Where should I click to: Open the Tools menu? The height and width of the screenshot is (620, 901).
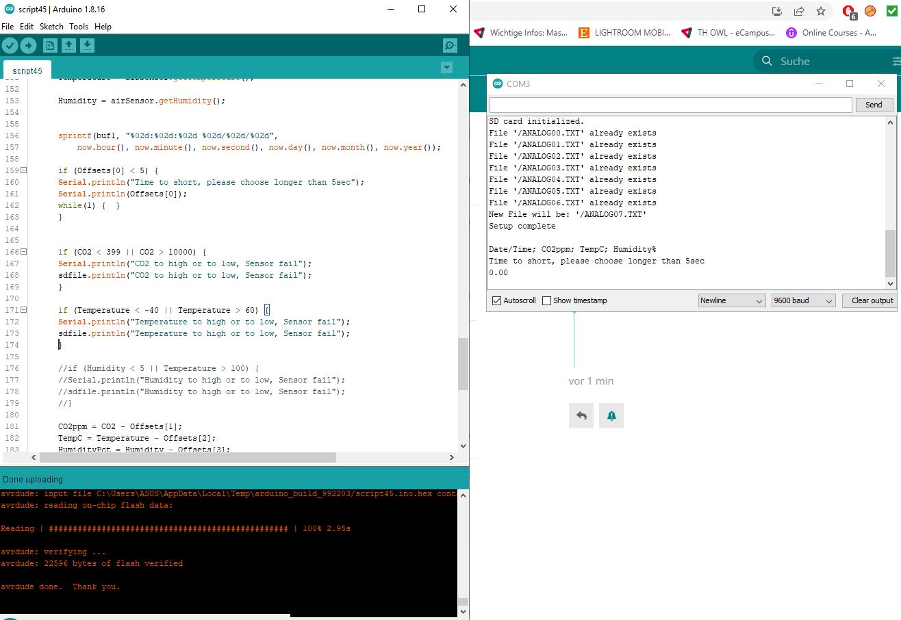pos(78,27)
